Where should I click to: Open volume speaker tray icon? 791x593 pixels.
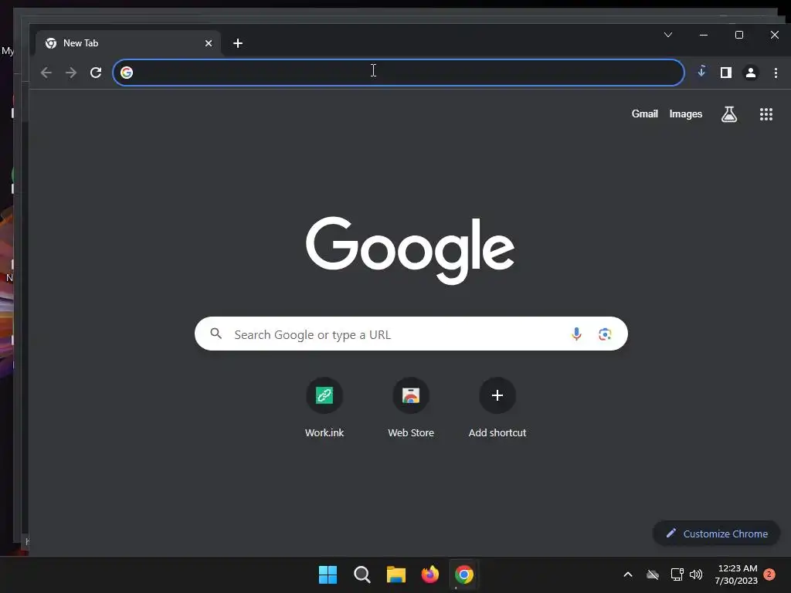pos(696,574)
